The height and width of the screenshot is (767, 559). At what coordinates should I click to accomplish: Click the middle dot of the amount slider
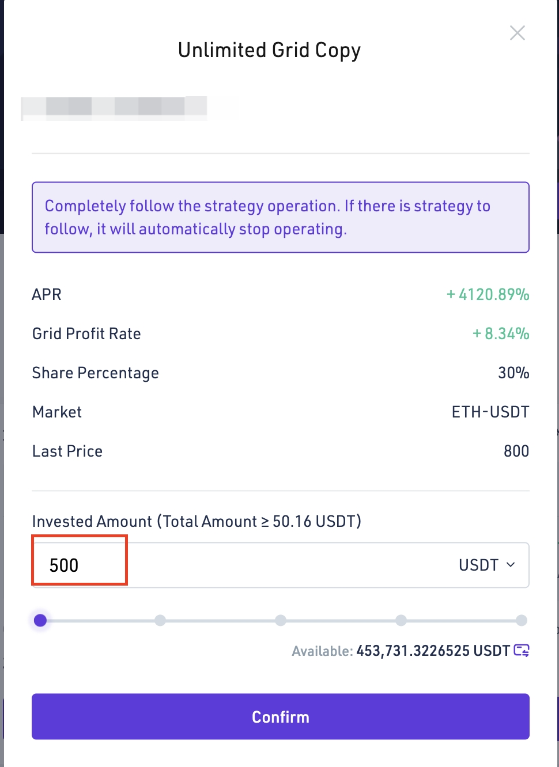pyautogui.click(x=281, y=620)
